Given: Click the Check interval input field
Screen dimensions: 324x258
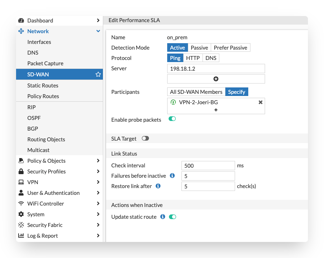Looking at the screenshot, I should click(208, 166).
